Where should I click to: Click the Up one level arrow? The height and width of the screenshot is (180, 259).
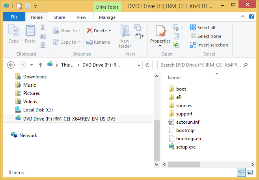(41, 65)
